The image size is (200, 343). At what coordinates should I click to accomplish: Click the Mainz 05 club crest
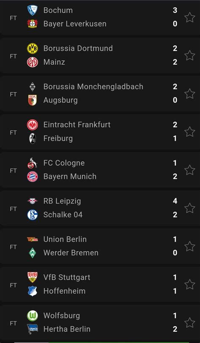pyautogui.click(x=32, y=62)
